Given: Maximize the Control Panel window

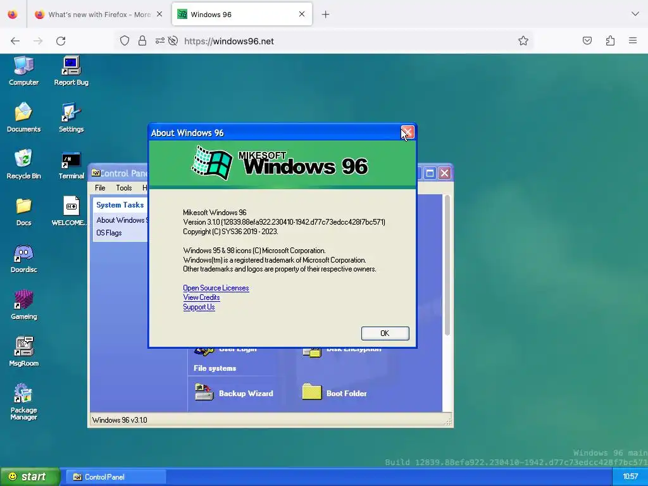Looking at the screenshot, I should tap(430, 173).
